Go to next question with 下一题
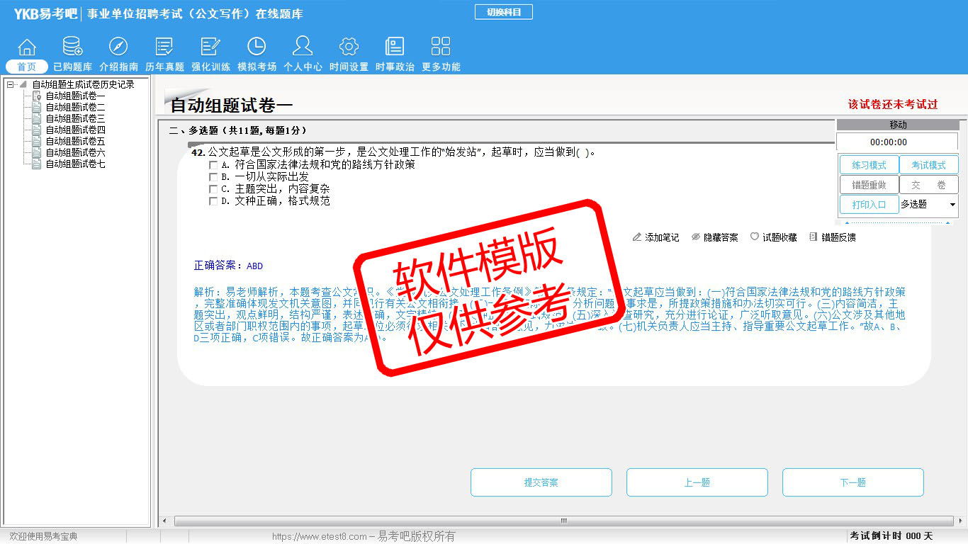The height and width of the screenshot is (544, 968). pyautogui.click(x=852, y=482)
